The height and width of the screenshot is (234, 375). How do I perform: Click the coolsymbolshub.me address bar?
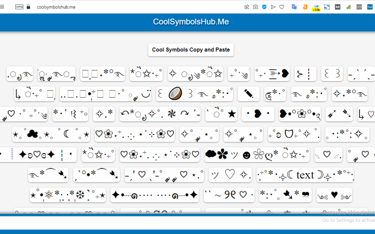coord(56,7)
